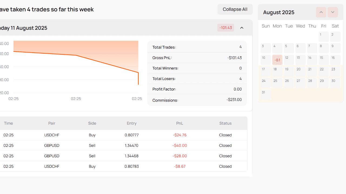Viewport: 346px width, 194px height.
Task: Click the Entry column header
Action: [131, 123]
